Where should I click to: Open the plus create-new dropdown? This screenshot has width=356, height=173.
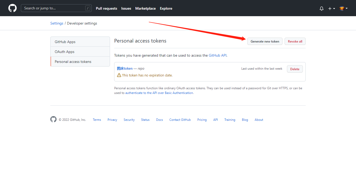click(x=332, y=8)
